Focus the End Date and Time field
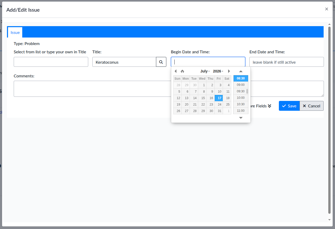 (287, 62)
